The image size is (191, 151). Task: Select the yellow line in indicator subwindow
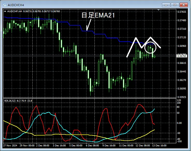click(78, 135)
